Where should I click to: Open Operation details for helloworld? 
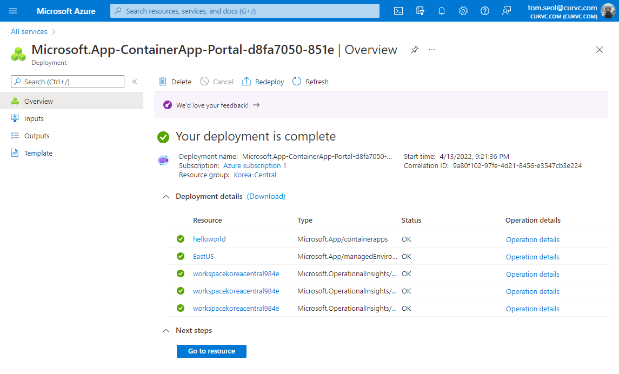coord(533,240)
